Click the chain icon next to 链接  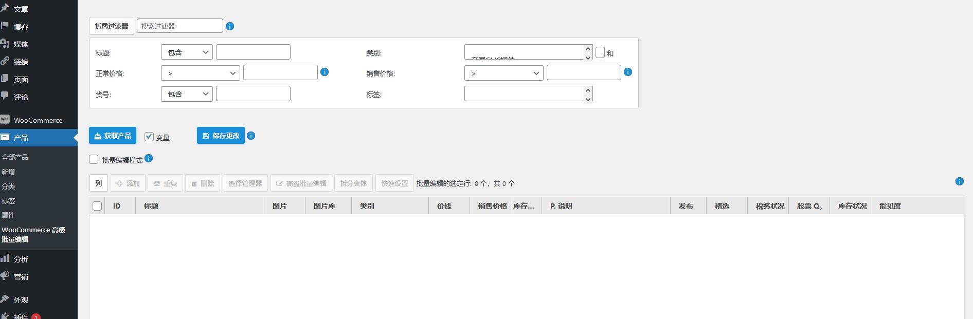click(x=5, y=61)
